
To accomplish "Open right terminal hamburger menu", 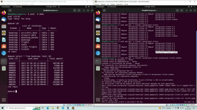I will (x=182, y=10).
